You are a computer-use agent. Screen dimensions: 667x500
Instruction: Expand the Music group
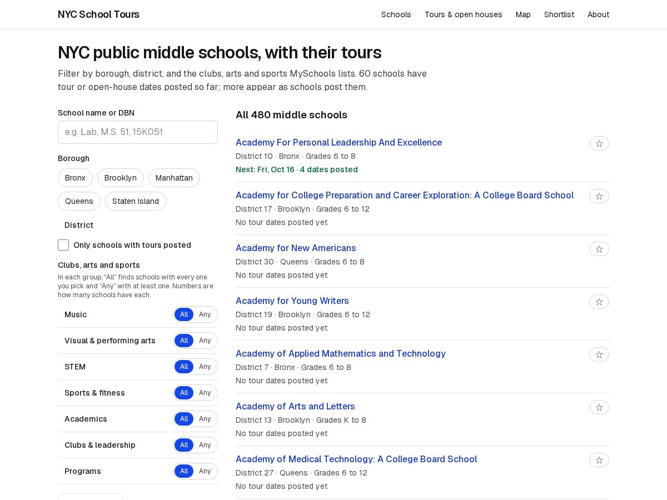point(76,314)
